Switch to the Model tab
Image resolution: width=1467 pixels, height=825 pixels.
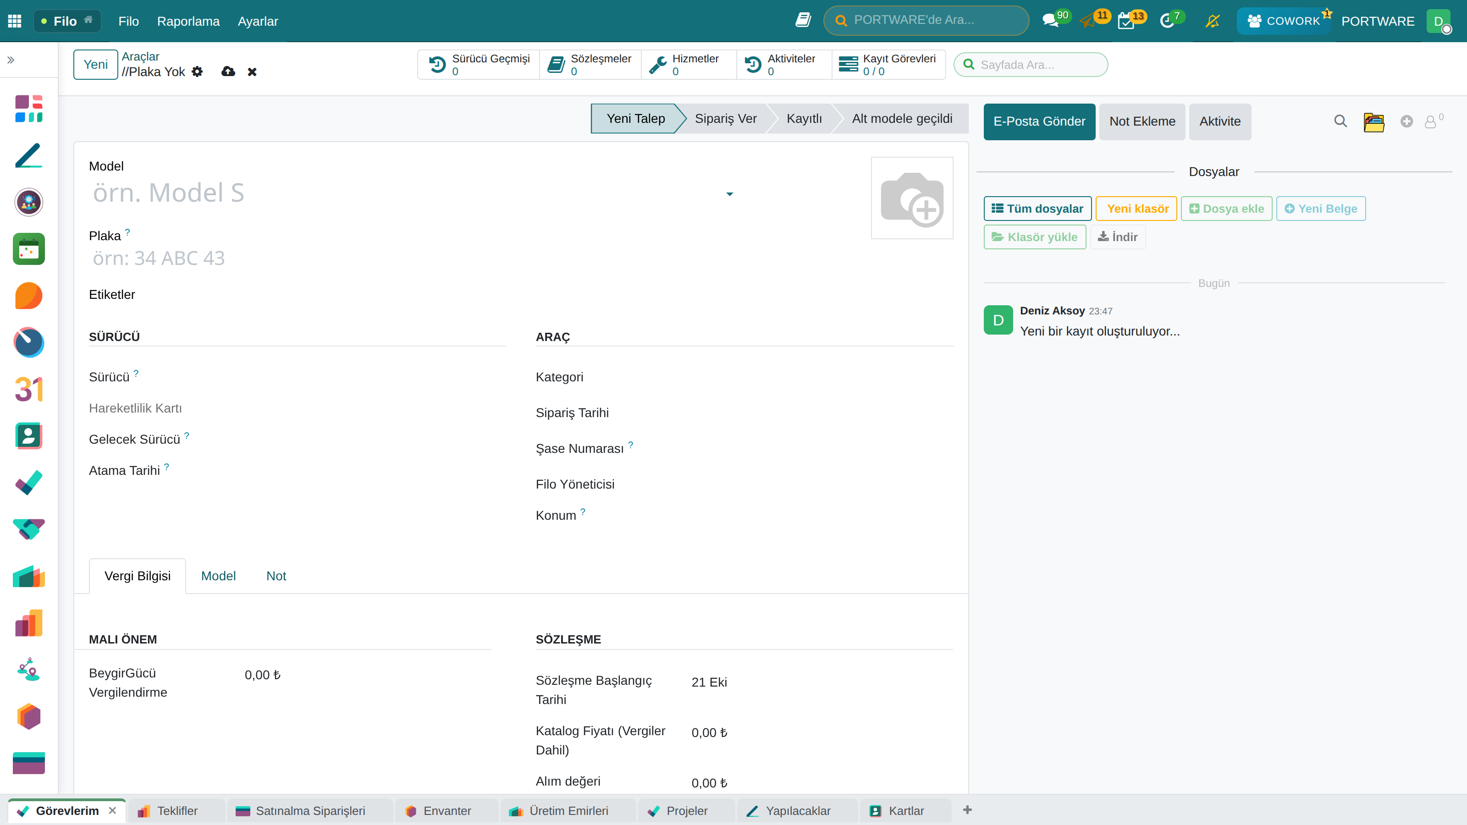218,576
